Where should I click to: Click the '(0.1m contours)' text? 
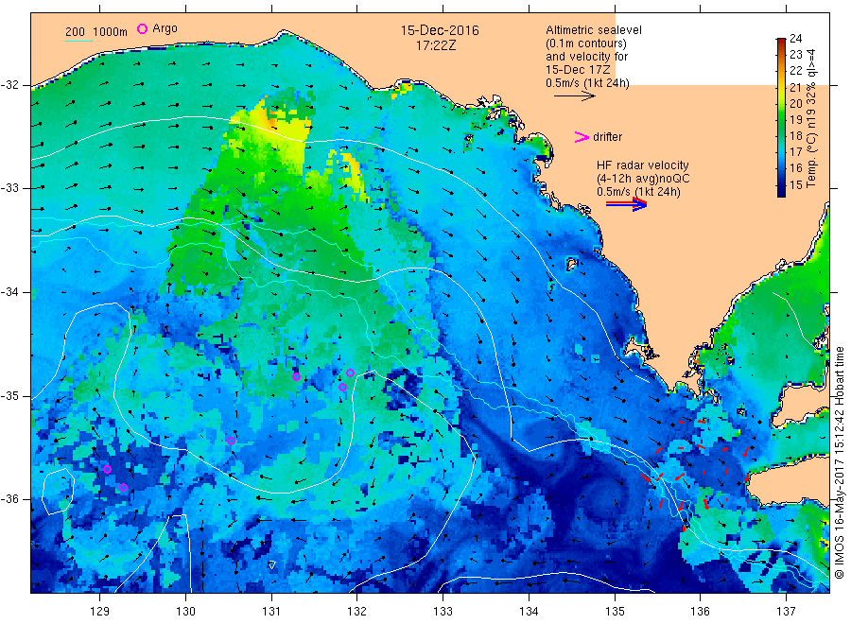pyautogui.click(x=585, y=43)
